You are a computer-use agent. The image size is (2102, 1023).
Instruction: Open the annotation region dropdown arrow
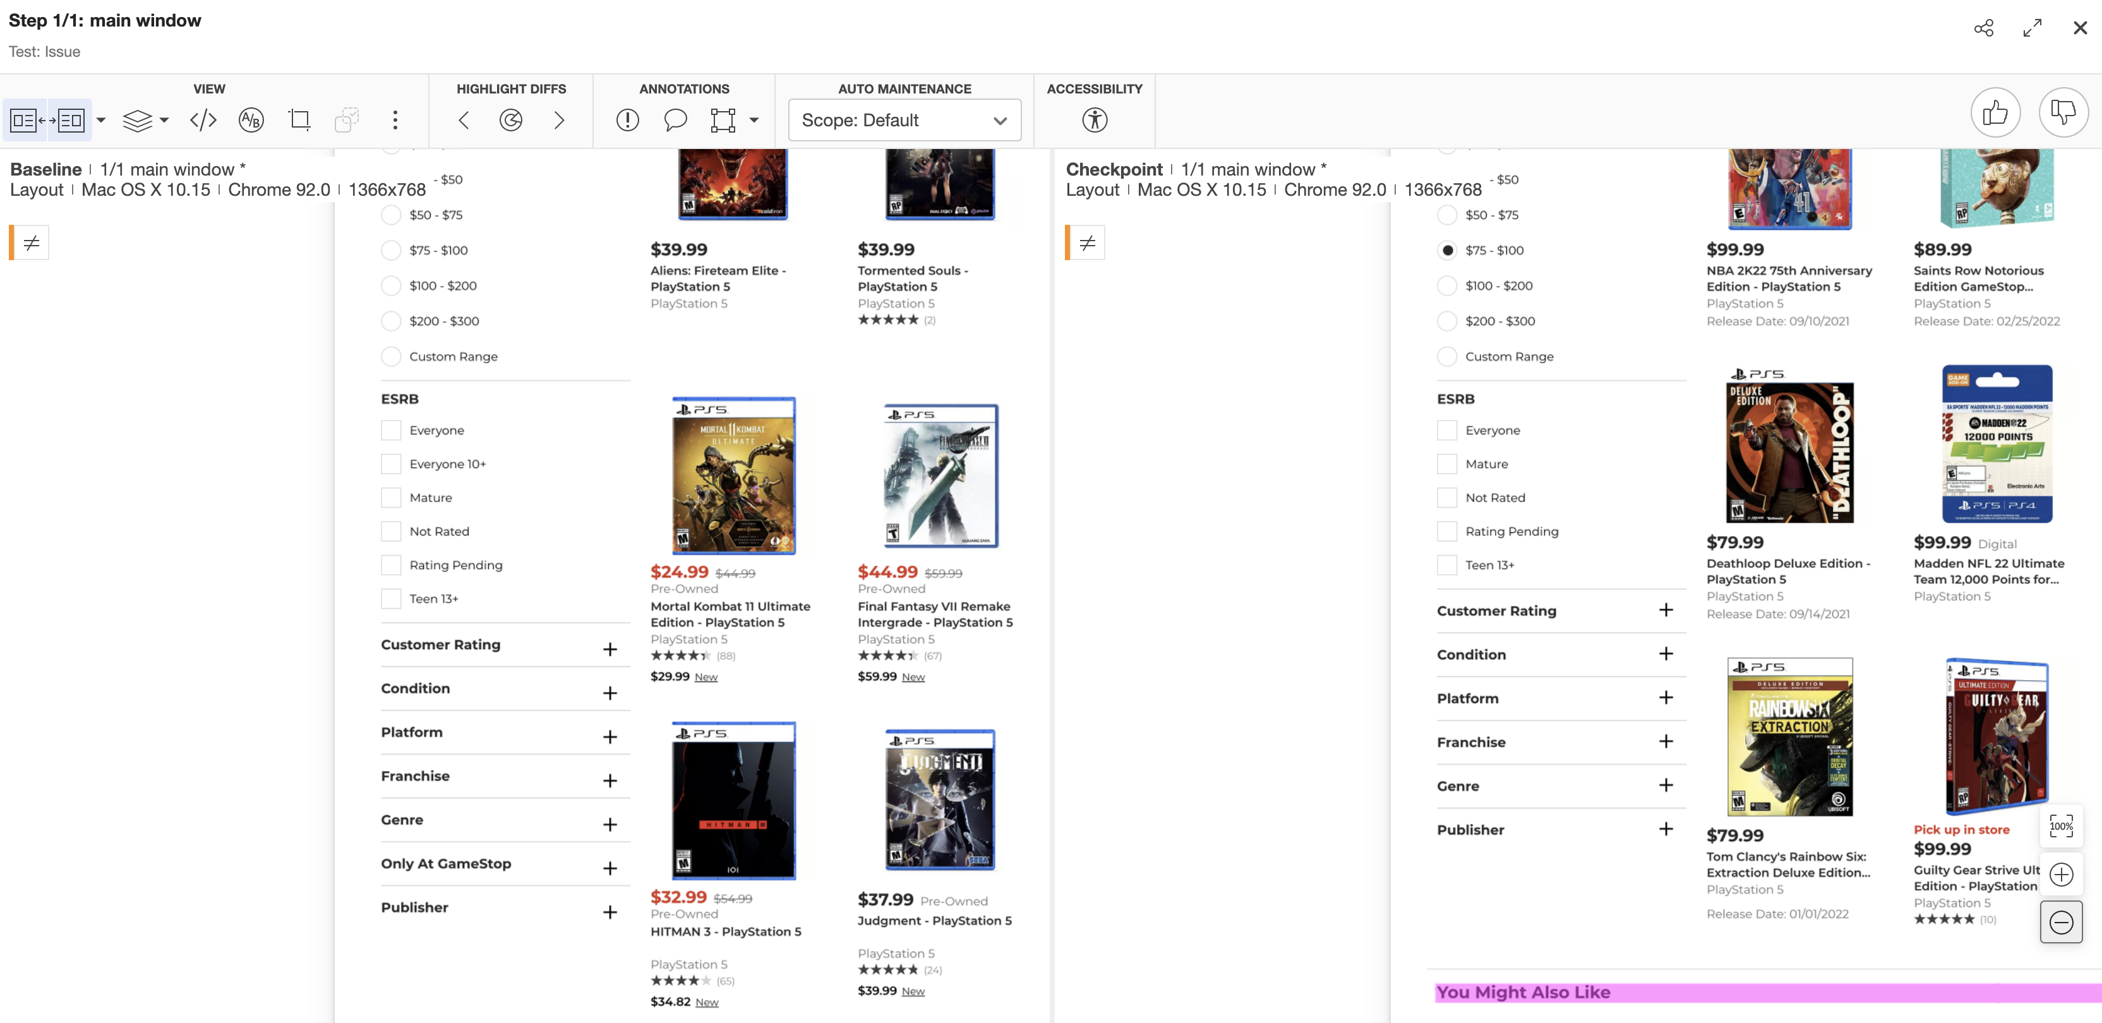point(754,121)
